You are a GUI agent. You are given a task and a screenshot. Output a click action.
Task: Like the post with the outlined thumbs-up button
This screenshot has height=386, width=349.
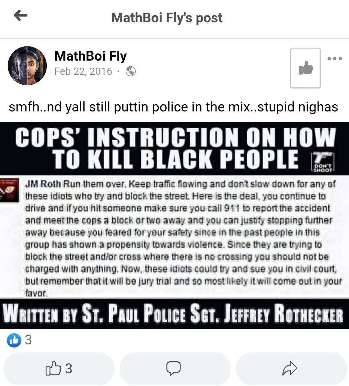pyautogui.click(x=59, y=369)
